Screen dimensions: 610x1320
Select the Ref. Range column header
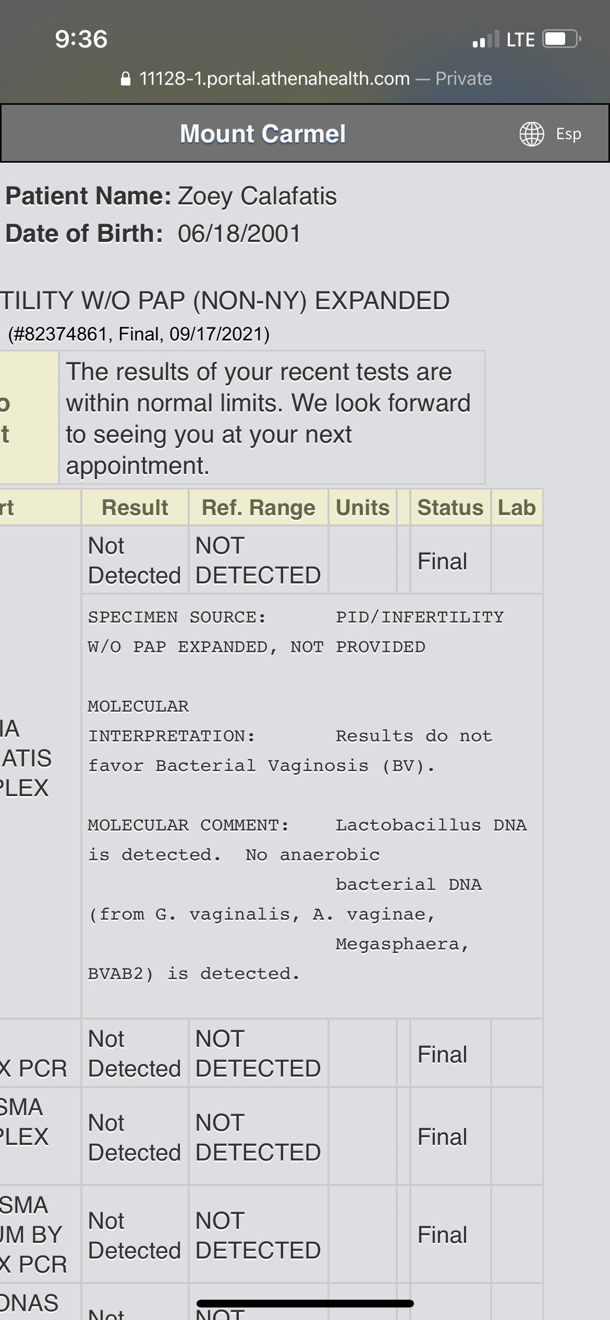pos(258,506)
